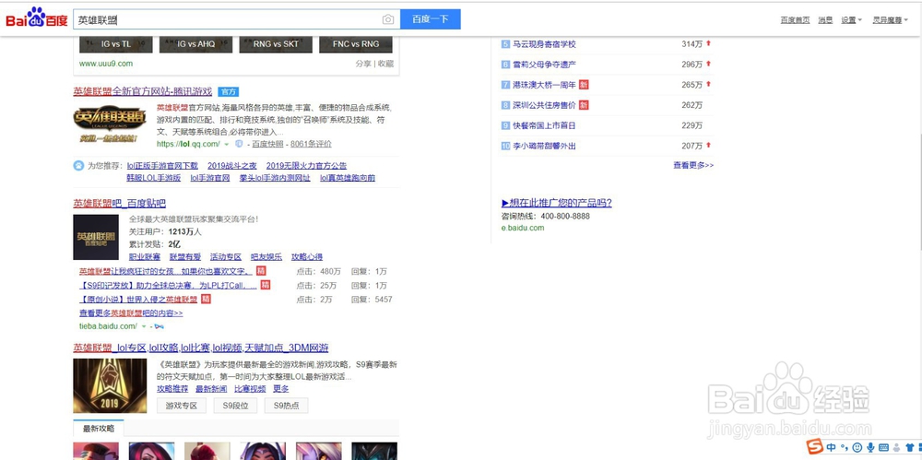Screen dimensions: 922x460
Task: Go to 百度首页 in the header
Action: (795, 20)
